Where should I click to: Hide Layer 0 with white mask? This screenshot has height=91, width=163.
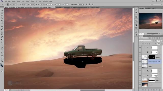(x=140, y=80)
